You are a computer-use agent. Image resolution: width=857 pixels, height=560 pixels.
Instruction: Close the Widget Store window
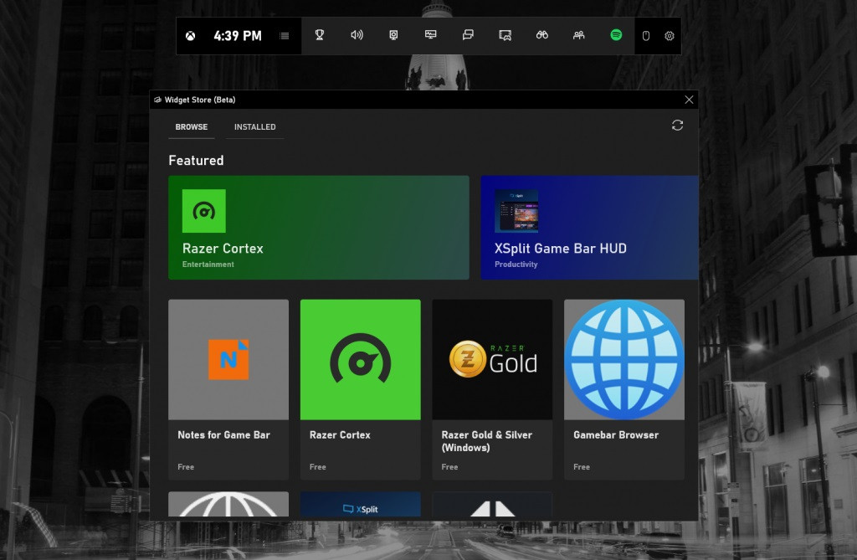tap(689, 100)
